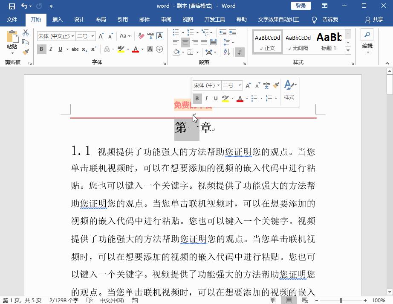Toggle italic in the mini toolbar
The height and width of the screenshot is (304, 393).
pyautogui.click(x=207, y=98)
